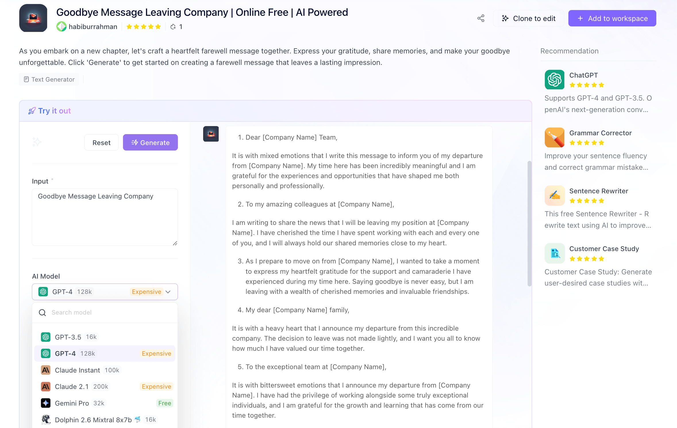Image resolution: width=677 pixels, height=428 pixels.
Task: Add the tool to workspace
Action: click(x=612, y=18)
